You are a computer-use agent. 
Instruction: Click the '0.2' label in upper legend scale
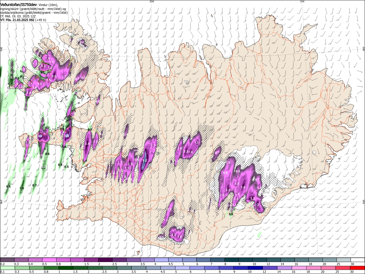[x=2, y=264]
